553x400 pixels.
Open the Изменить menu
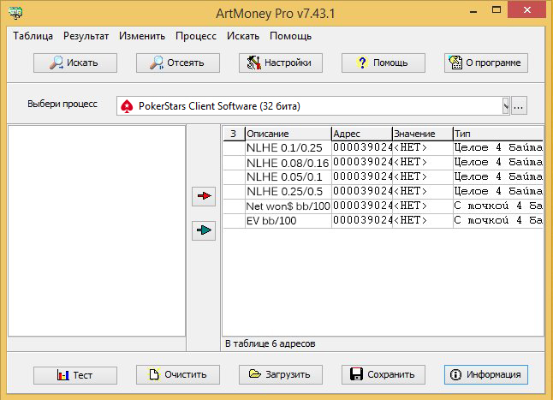[142, 36]
